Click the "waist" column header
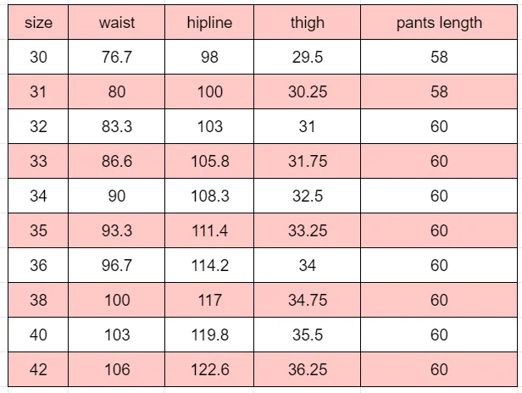Viewport: 522px width, 393px height. pyautogui.click(x=117, y=23)
